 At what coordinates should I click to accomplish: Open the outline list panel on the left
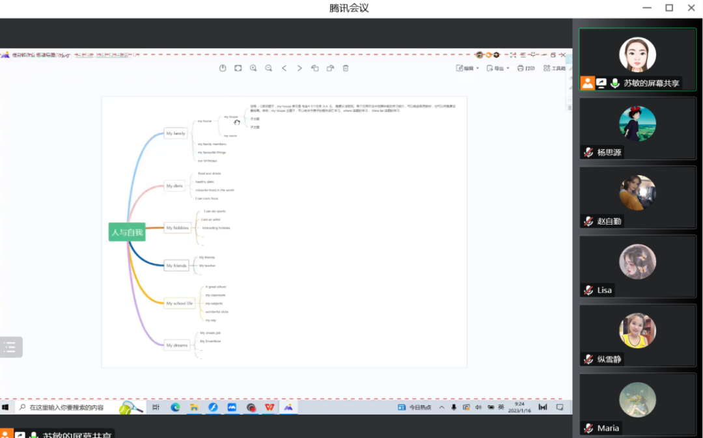[11, 347]
